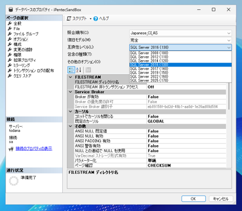Collapse the compatibility level combo box arrow
Image resolution: width=242 pixels, height=211 pixels.
pyautogui.click(x=229, y=47)
